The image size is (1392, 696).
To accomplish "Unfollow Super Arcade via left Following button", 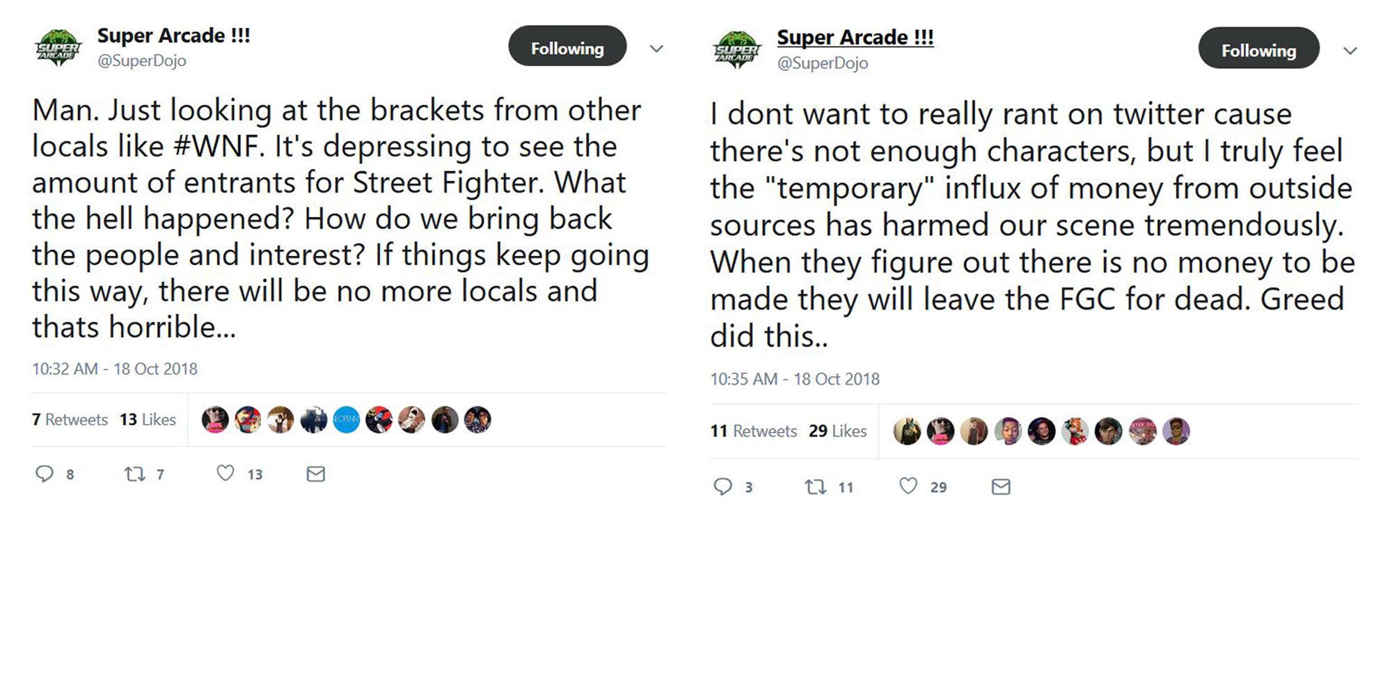I will (x=567, y=47).
